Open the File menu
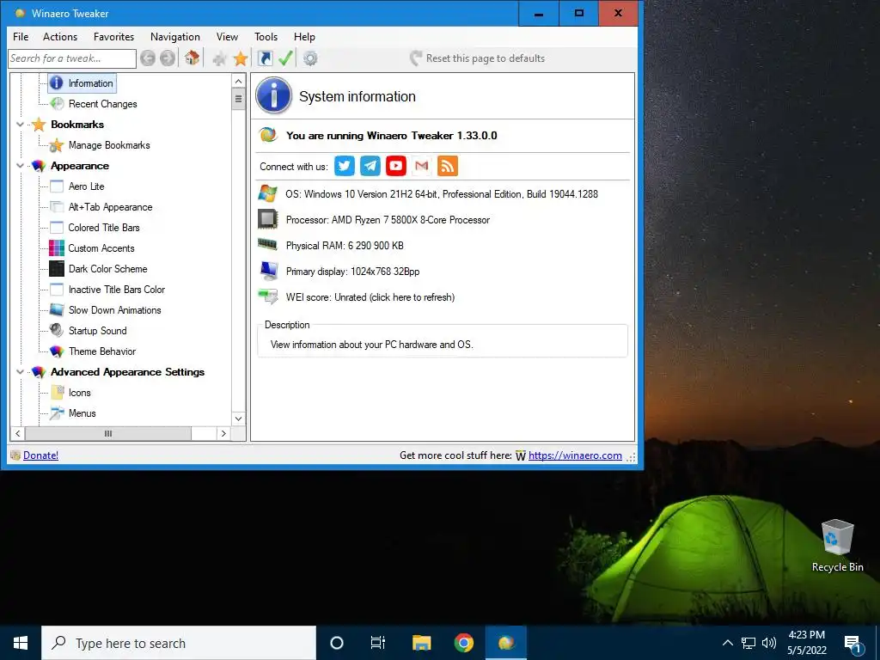This screenshot has height=660, width=880. pos(21,36)
